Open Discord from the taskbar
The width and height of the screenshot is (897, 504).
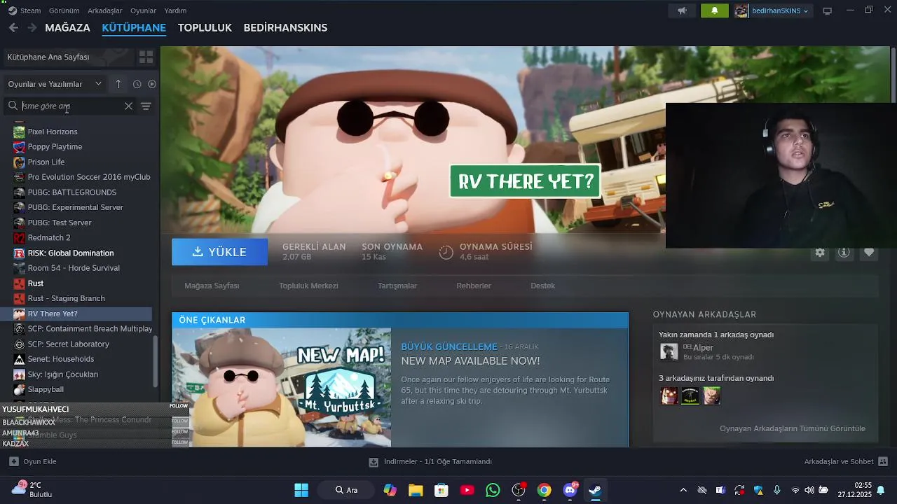coord(570,490)
